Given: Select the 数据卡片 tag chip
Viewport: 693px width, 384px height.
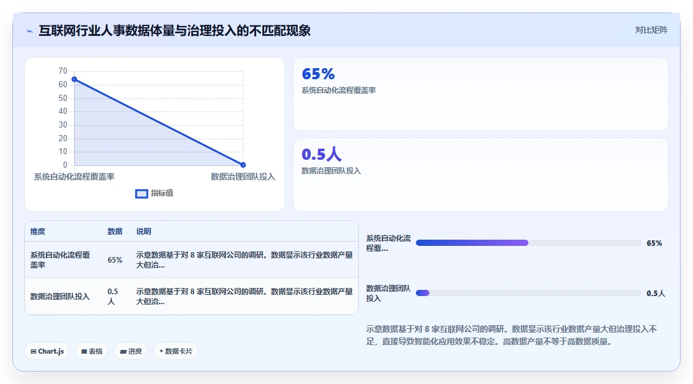Looking at the screenshot, I should coord(176,351).
